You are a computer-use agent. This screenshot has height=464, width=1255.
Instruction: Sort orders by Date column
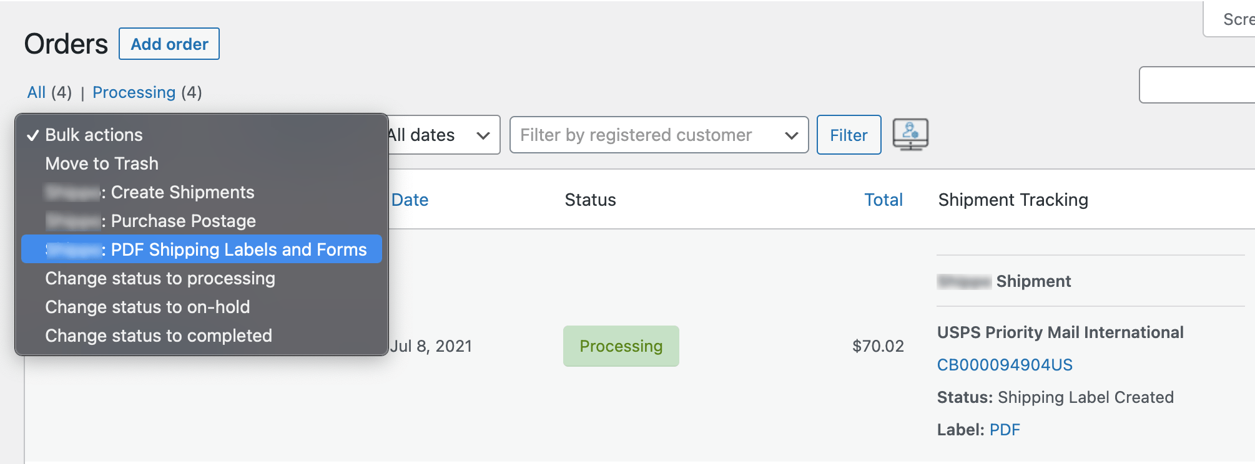click(410, 200)
